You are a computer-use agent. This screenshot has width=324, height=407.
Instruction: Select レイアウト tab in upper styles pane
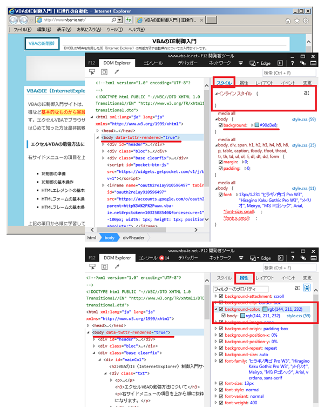[265, 83]
